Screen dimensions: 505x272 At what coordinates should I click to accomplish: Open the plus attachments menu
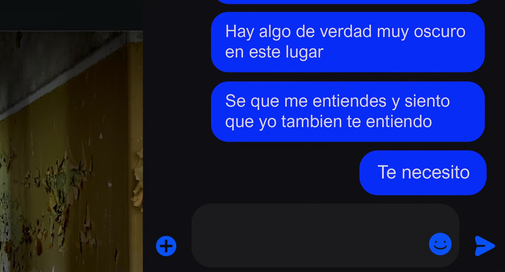pyautogui.click(x=166, y=246)
